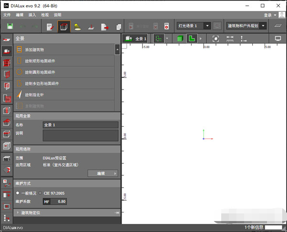This screenshot has width=287, height=232.
Task: Click the horizontal measurement tool icon
Action: (x=230, y=39)
